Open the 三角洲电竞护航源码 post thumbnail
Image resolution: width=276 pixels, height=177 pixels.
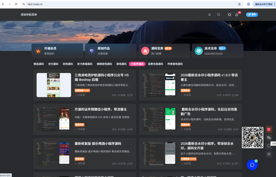click(54, 85)
